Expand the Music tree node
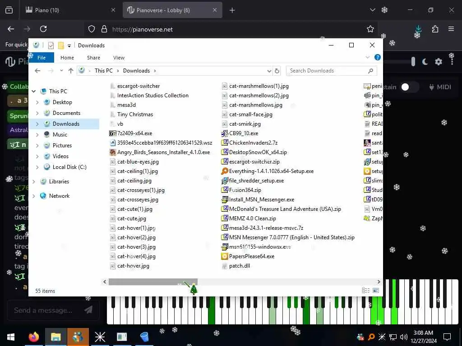Image resolution: width=462 pixels, height=346 pixels. click(x=37, y=135)
